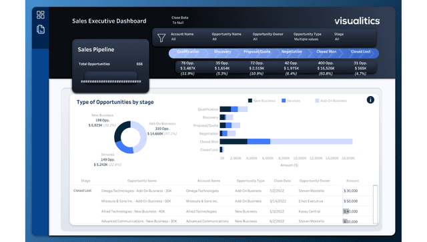Click close date 3/14/2022 cell
Viewport: 427px width, 242px height.
278,201
